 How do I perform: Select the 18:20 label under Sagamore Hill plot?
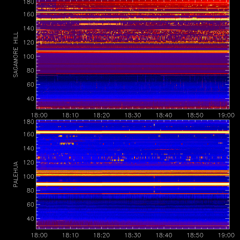(x=102, y=115)
